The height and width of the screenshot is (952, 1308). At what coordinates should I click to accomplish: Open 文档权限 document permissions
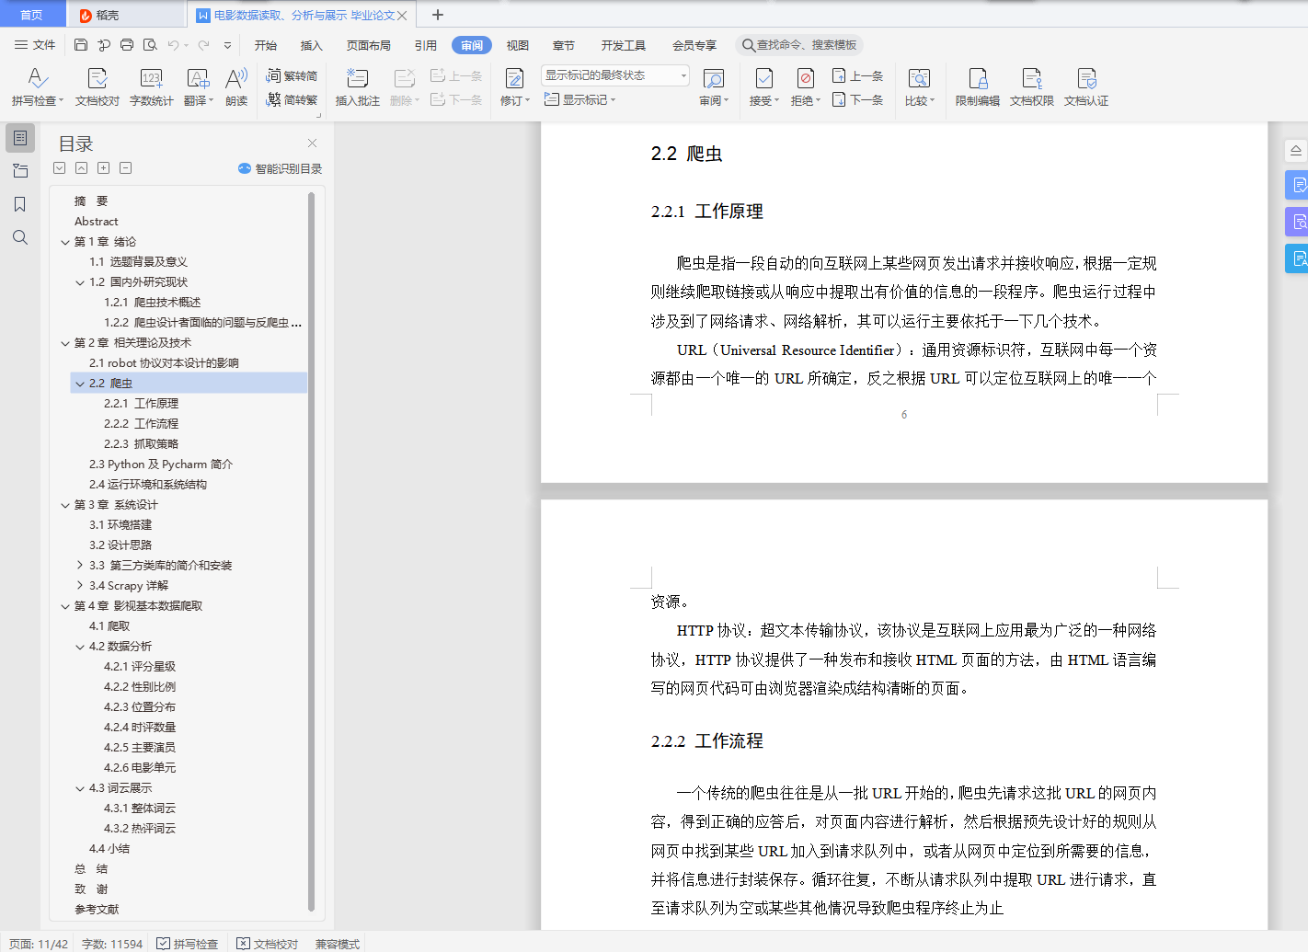pos(1032,87)
